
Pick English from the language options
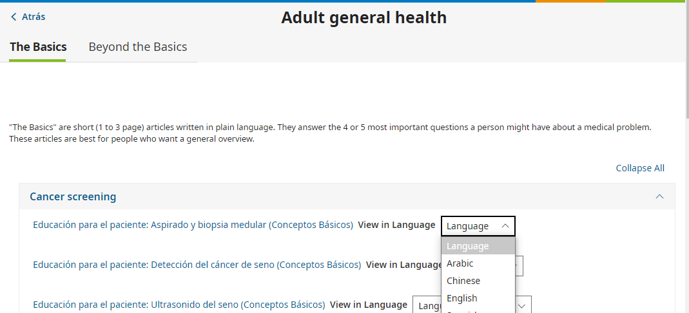pos(462,298)
